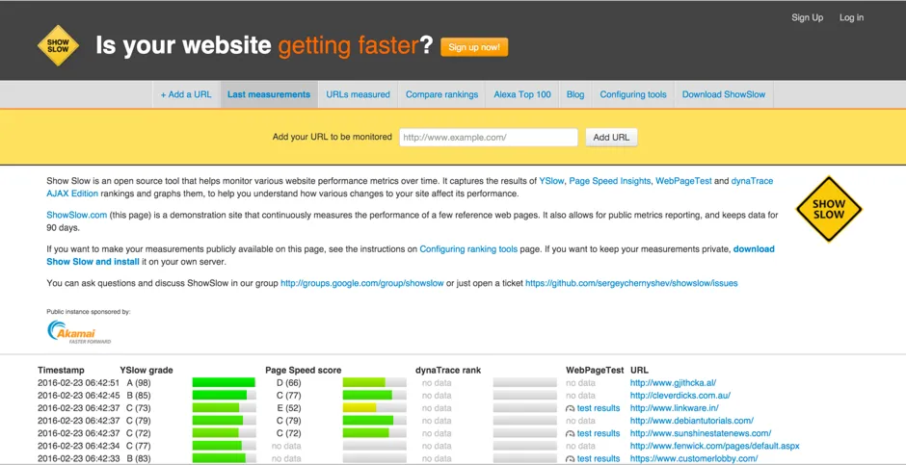Open test results for sunshinestatenews.com
The height and width of the screenshot is (465, 906).
(598, 434)
